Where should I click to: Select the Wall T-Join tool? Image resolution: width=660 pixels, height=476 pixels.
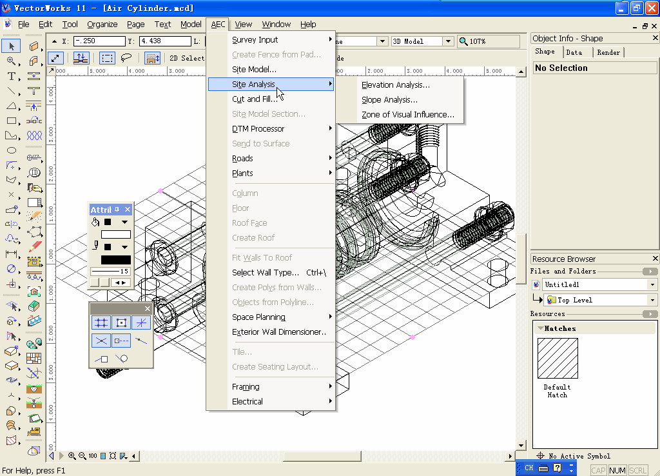[34, 91]
